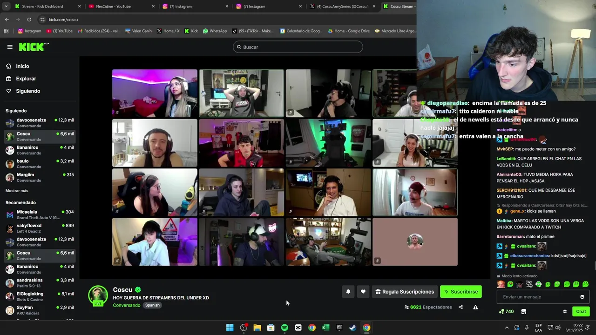The width and height of the screenshot is (596, 335).
Task: Open ElGlogloking recommended channel
Action: [x=40, y=296]
